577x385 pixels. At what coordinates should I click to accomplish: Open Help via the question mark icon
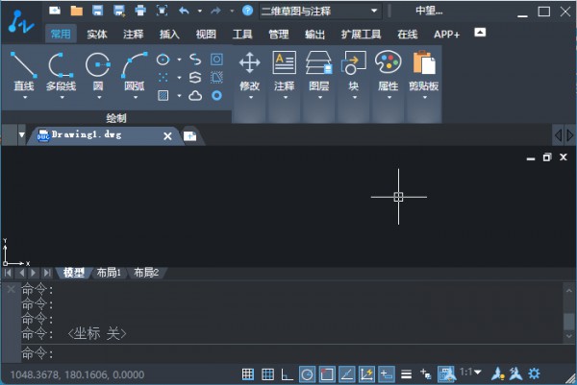tap(248, 11)
